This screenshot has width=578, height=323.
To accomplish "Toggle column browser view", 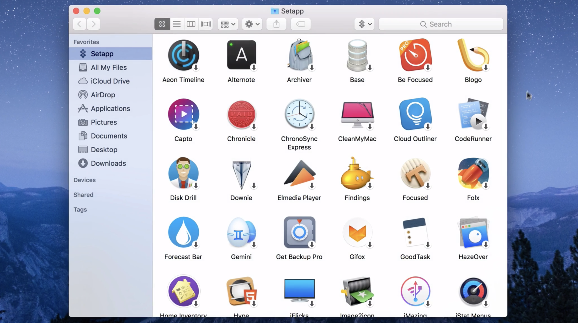I will click(191, 24).
